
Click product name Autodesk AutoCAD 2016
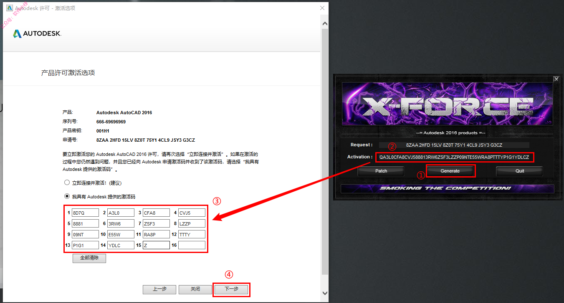point(124,113)
